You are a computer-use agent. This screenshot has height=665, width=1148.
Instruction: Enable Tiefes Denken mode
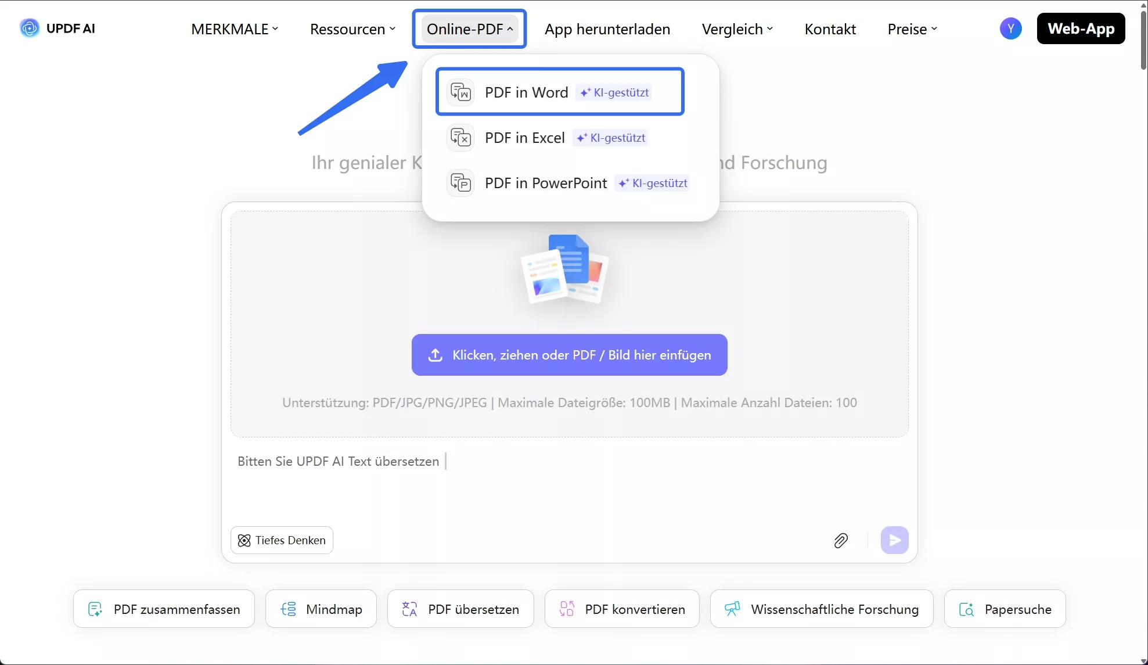[281, 540]
